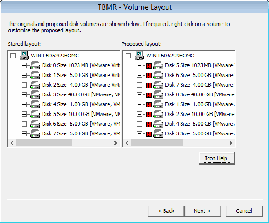Click drive icon of proposed Disk 2 10.00 GB

point(158,114)
